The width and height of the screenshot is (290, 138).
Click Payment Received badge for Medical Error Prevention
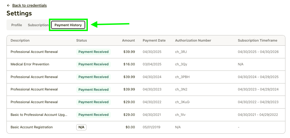(x=93, y=64)
